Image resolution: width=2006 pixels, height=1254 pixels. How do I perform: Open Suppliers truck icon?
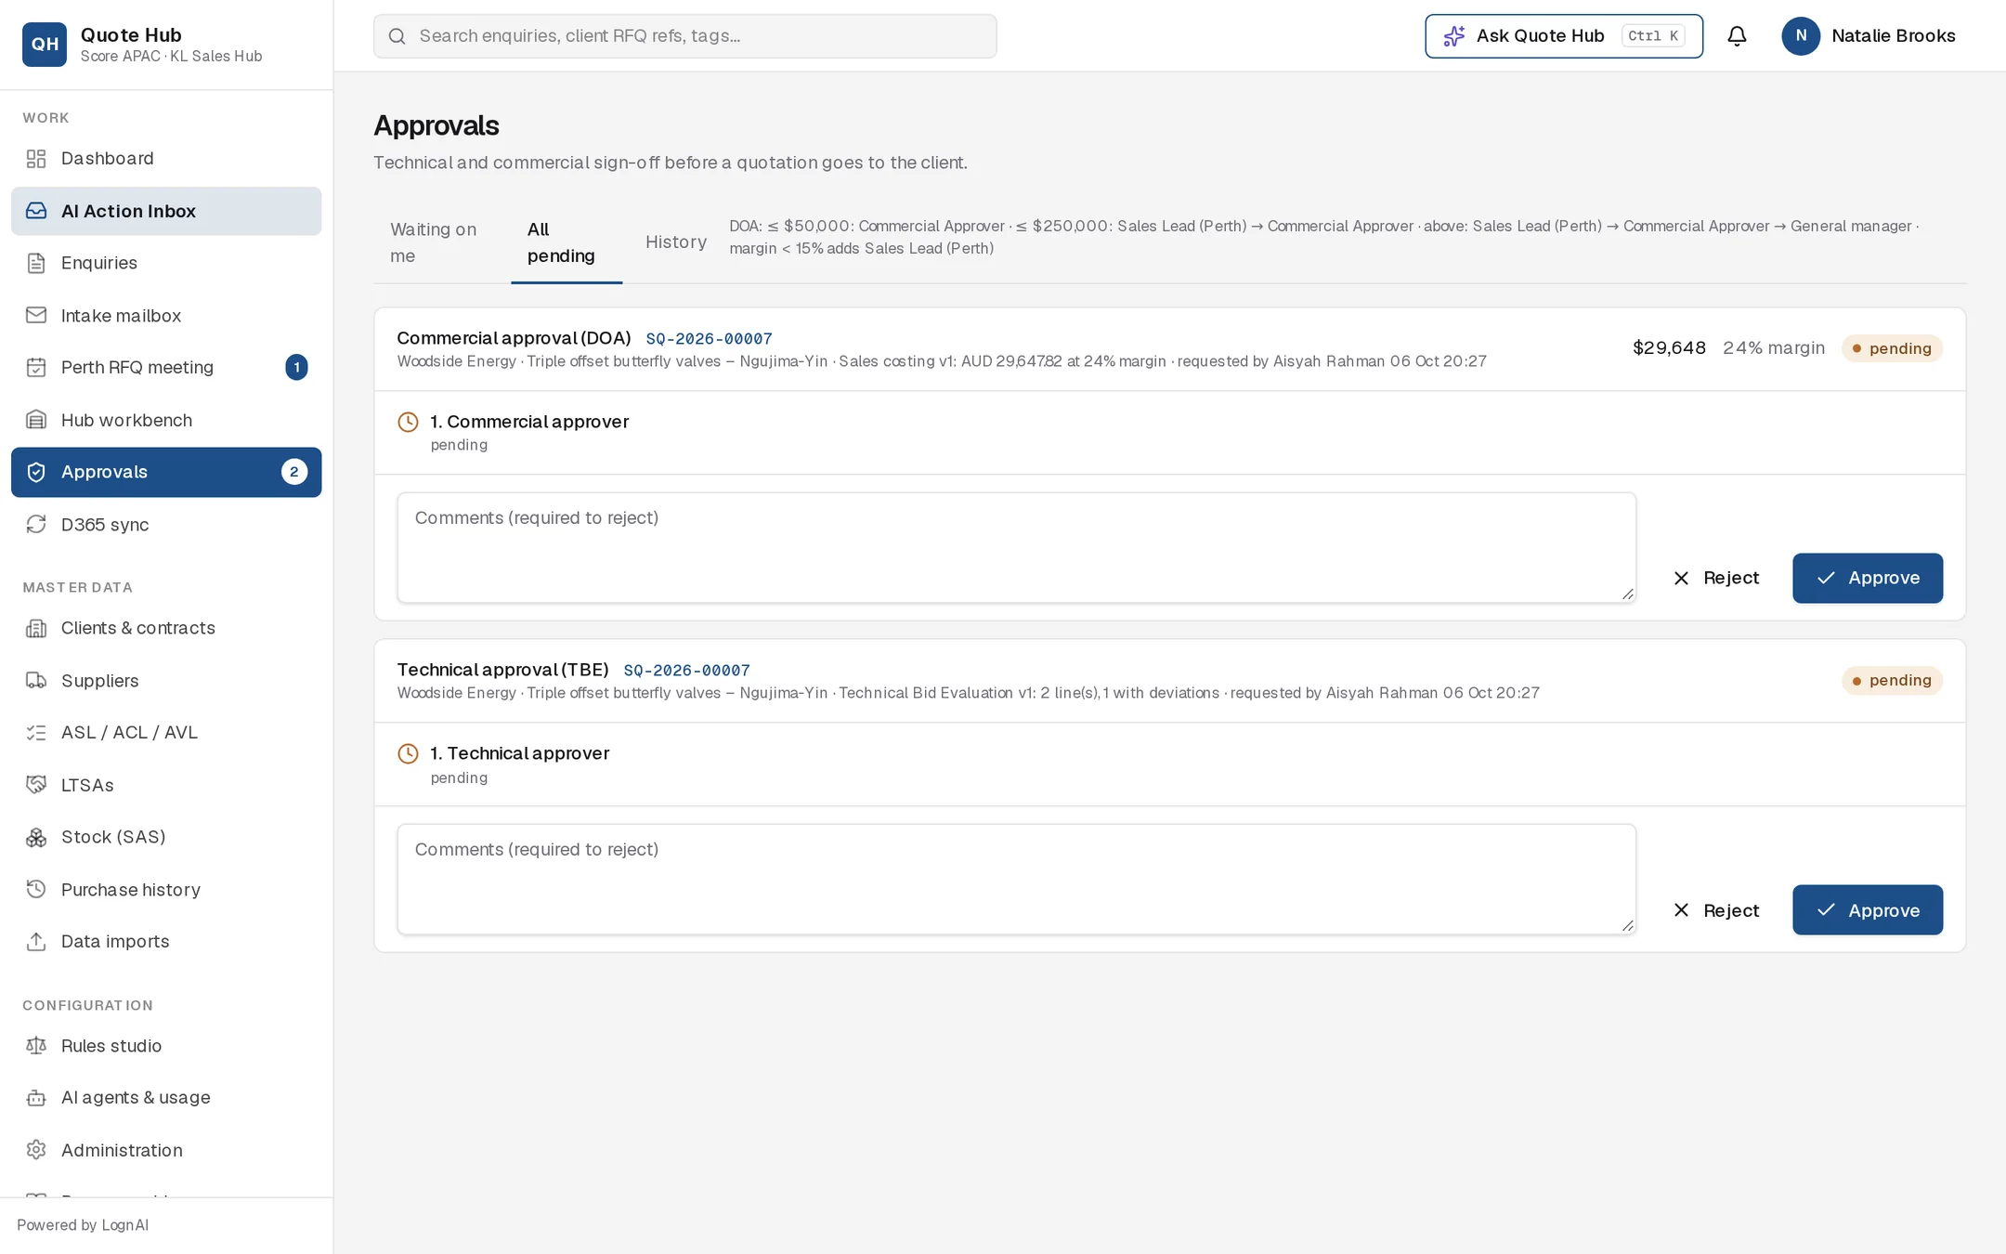(x=36, y=681)
